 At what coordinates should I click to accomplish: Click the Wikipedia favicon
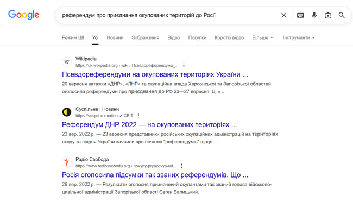point(67,62)
